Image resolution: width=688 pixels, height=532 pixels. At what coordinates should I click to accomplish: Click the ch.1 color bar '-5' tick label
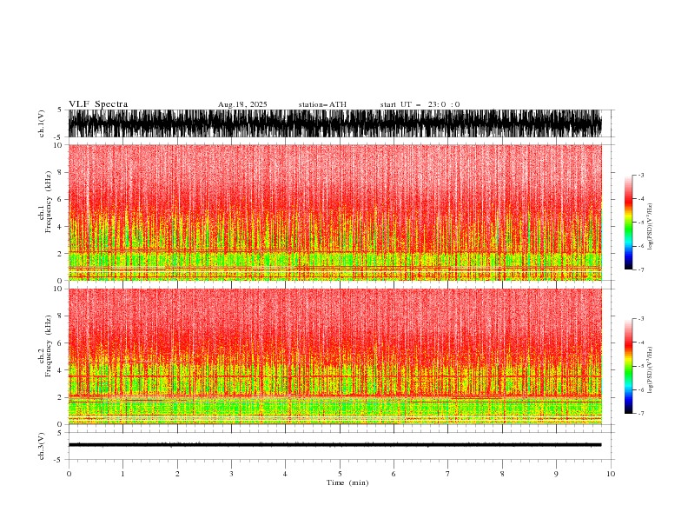[640, 223]
